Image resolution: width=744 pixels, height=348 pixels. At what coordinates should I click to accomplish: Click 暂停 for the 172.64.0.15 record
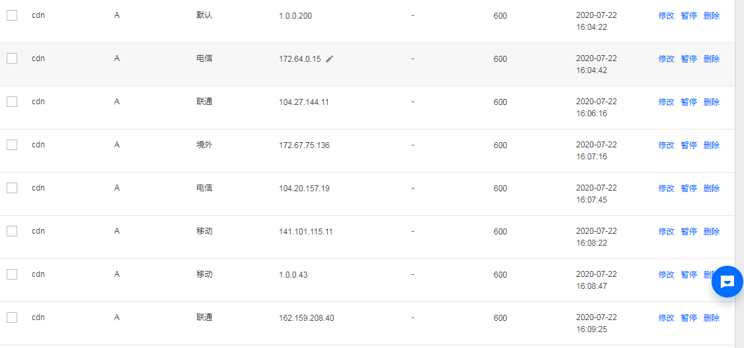[688, 59]
